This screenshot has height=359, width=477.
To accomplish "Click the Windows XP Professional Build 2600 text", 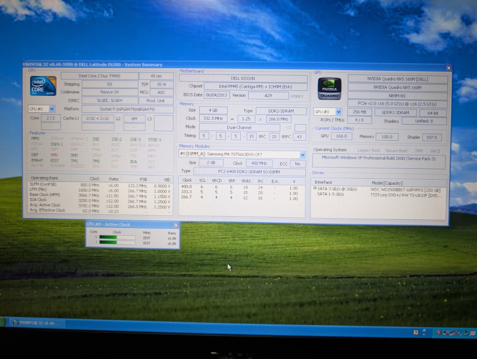I will [378, 158].
